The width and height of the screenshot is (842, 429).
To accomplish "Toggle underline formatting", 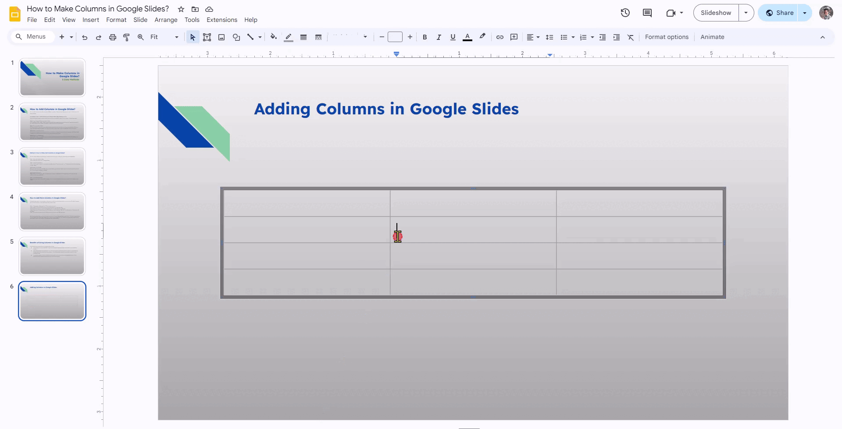I will [453, 37].
